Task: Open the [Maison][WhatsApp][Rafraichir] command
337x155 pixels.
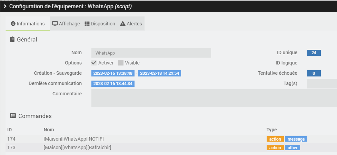Action: 77,147
